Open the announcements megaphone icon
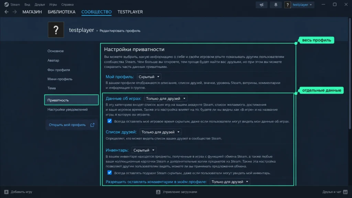352x198 pixels. 262,5
